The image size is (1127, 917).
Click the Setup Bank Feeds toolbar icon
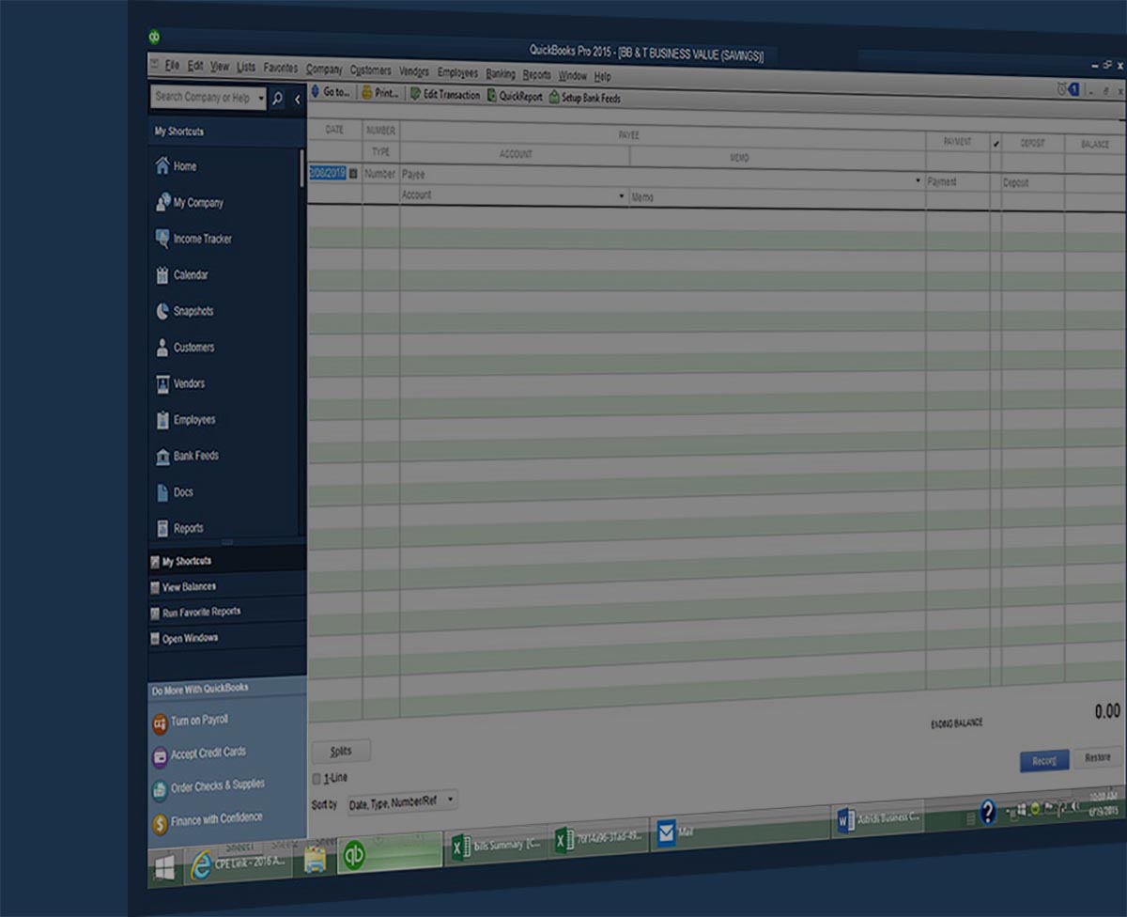(554, 97)
